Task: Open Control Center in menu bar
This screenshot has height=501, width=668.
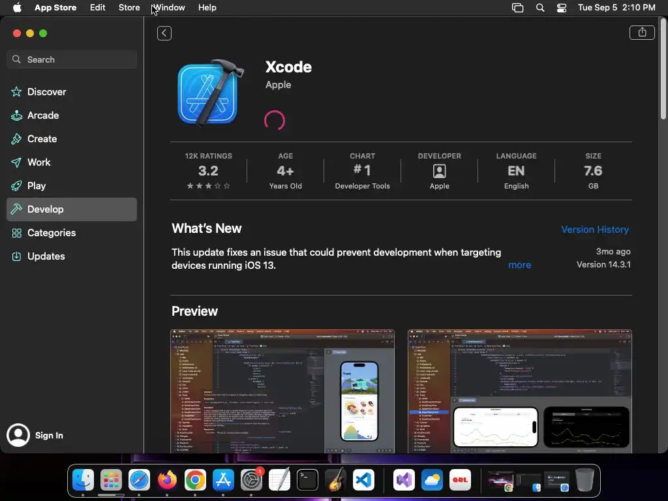Action: [x=562, y=8]
